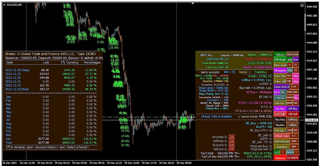Toggle the Time_mode button

[x=280, y=65]
